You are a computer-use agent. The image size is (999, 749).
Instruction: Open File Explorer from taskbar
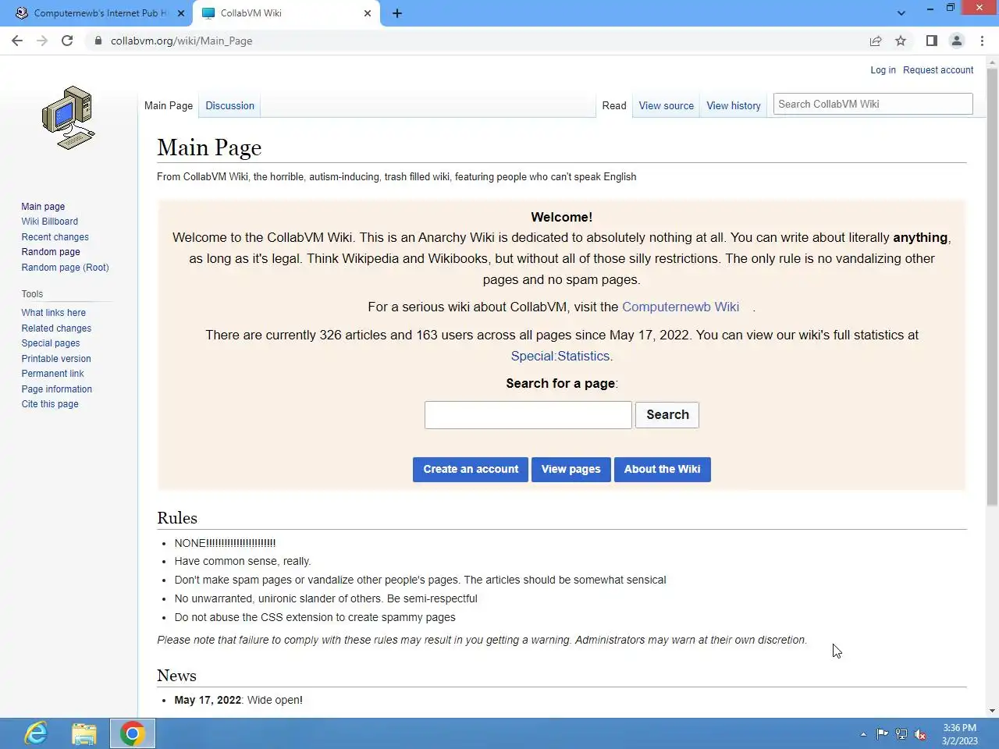(84, 733)
